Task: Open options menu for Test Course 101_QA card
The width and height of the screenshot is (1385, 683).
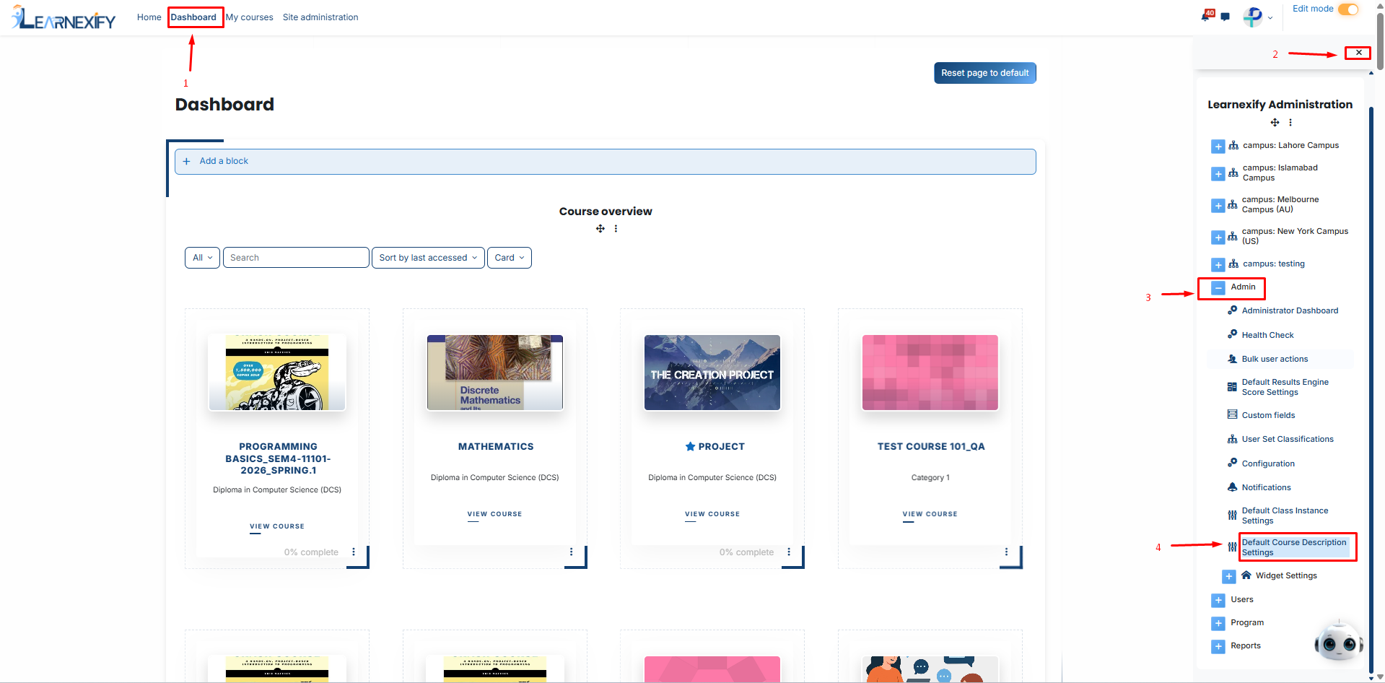Action: 1006,552
